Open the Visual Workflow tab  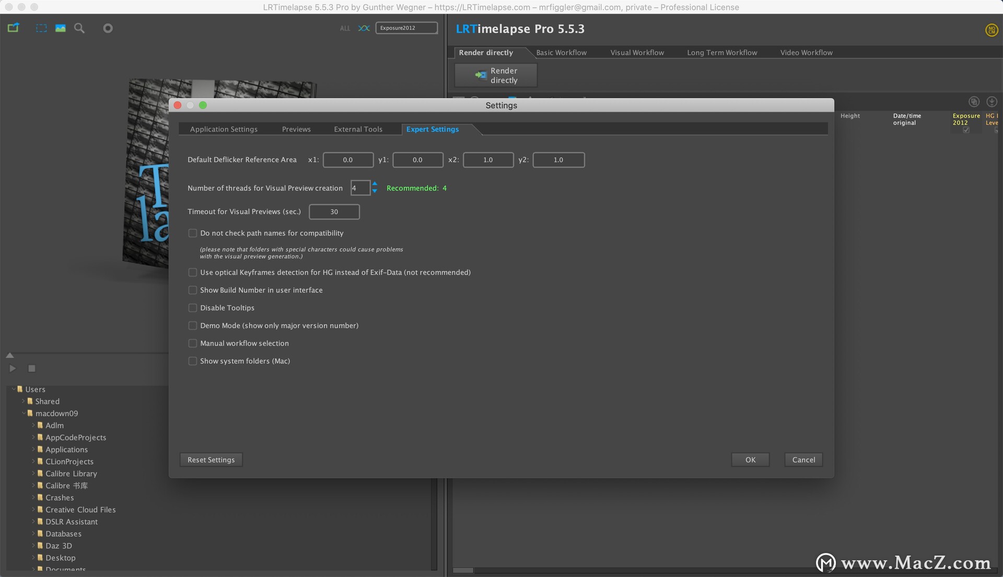click(637, 53)
